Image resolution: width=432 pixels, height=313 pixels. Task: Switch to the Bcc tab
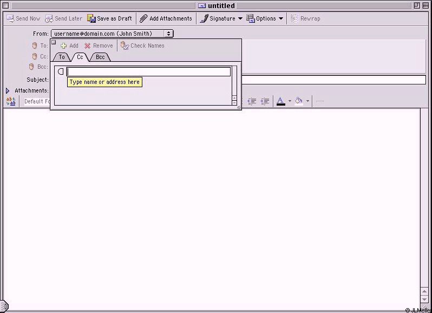click(100, 57)
